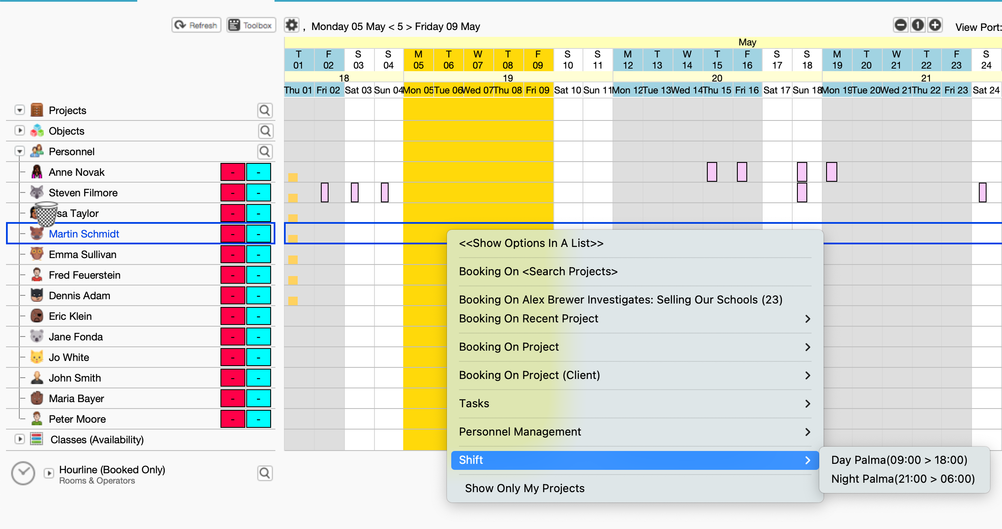Toggle the red minus box for Anne Novak

tap(232, 172)
